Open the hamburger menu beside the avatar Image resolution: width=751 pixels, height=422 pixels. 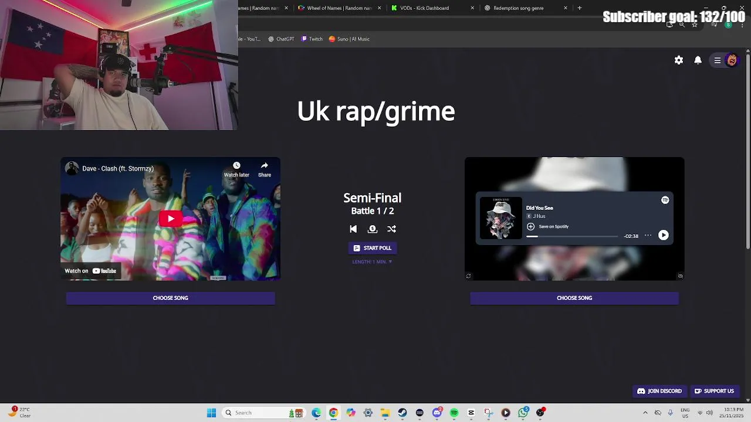point(717,60)
